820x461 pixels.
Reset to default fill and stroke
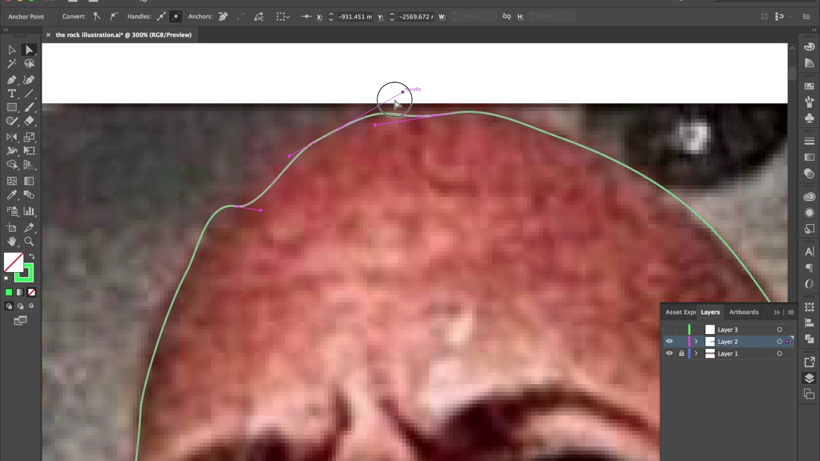tap(7, 279)
